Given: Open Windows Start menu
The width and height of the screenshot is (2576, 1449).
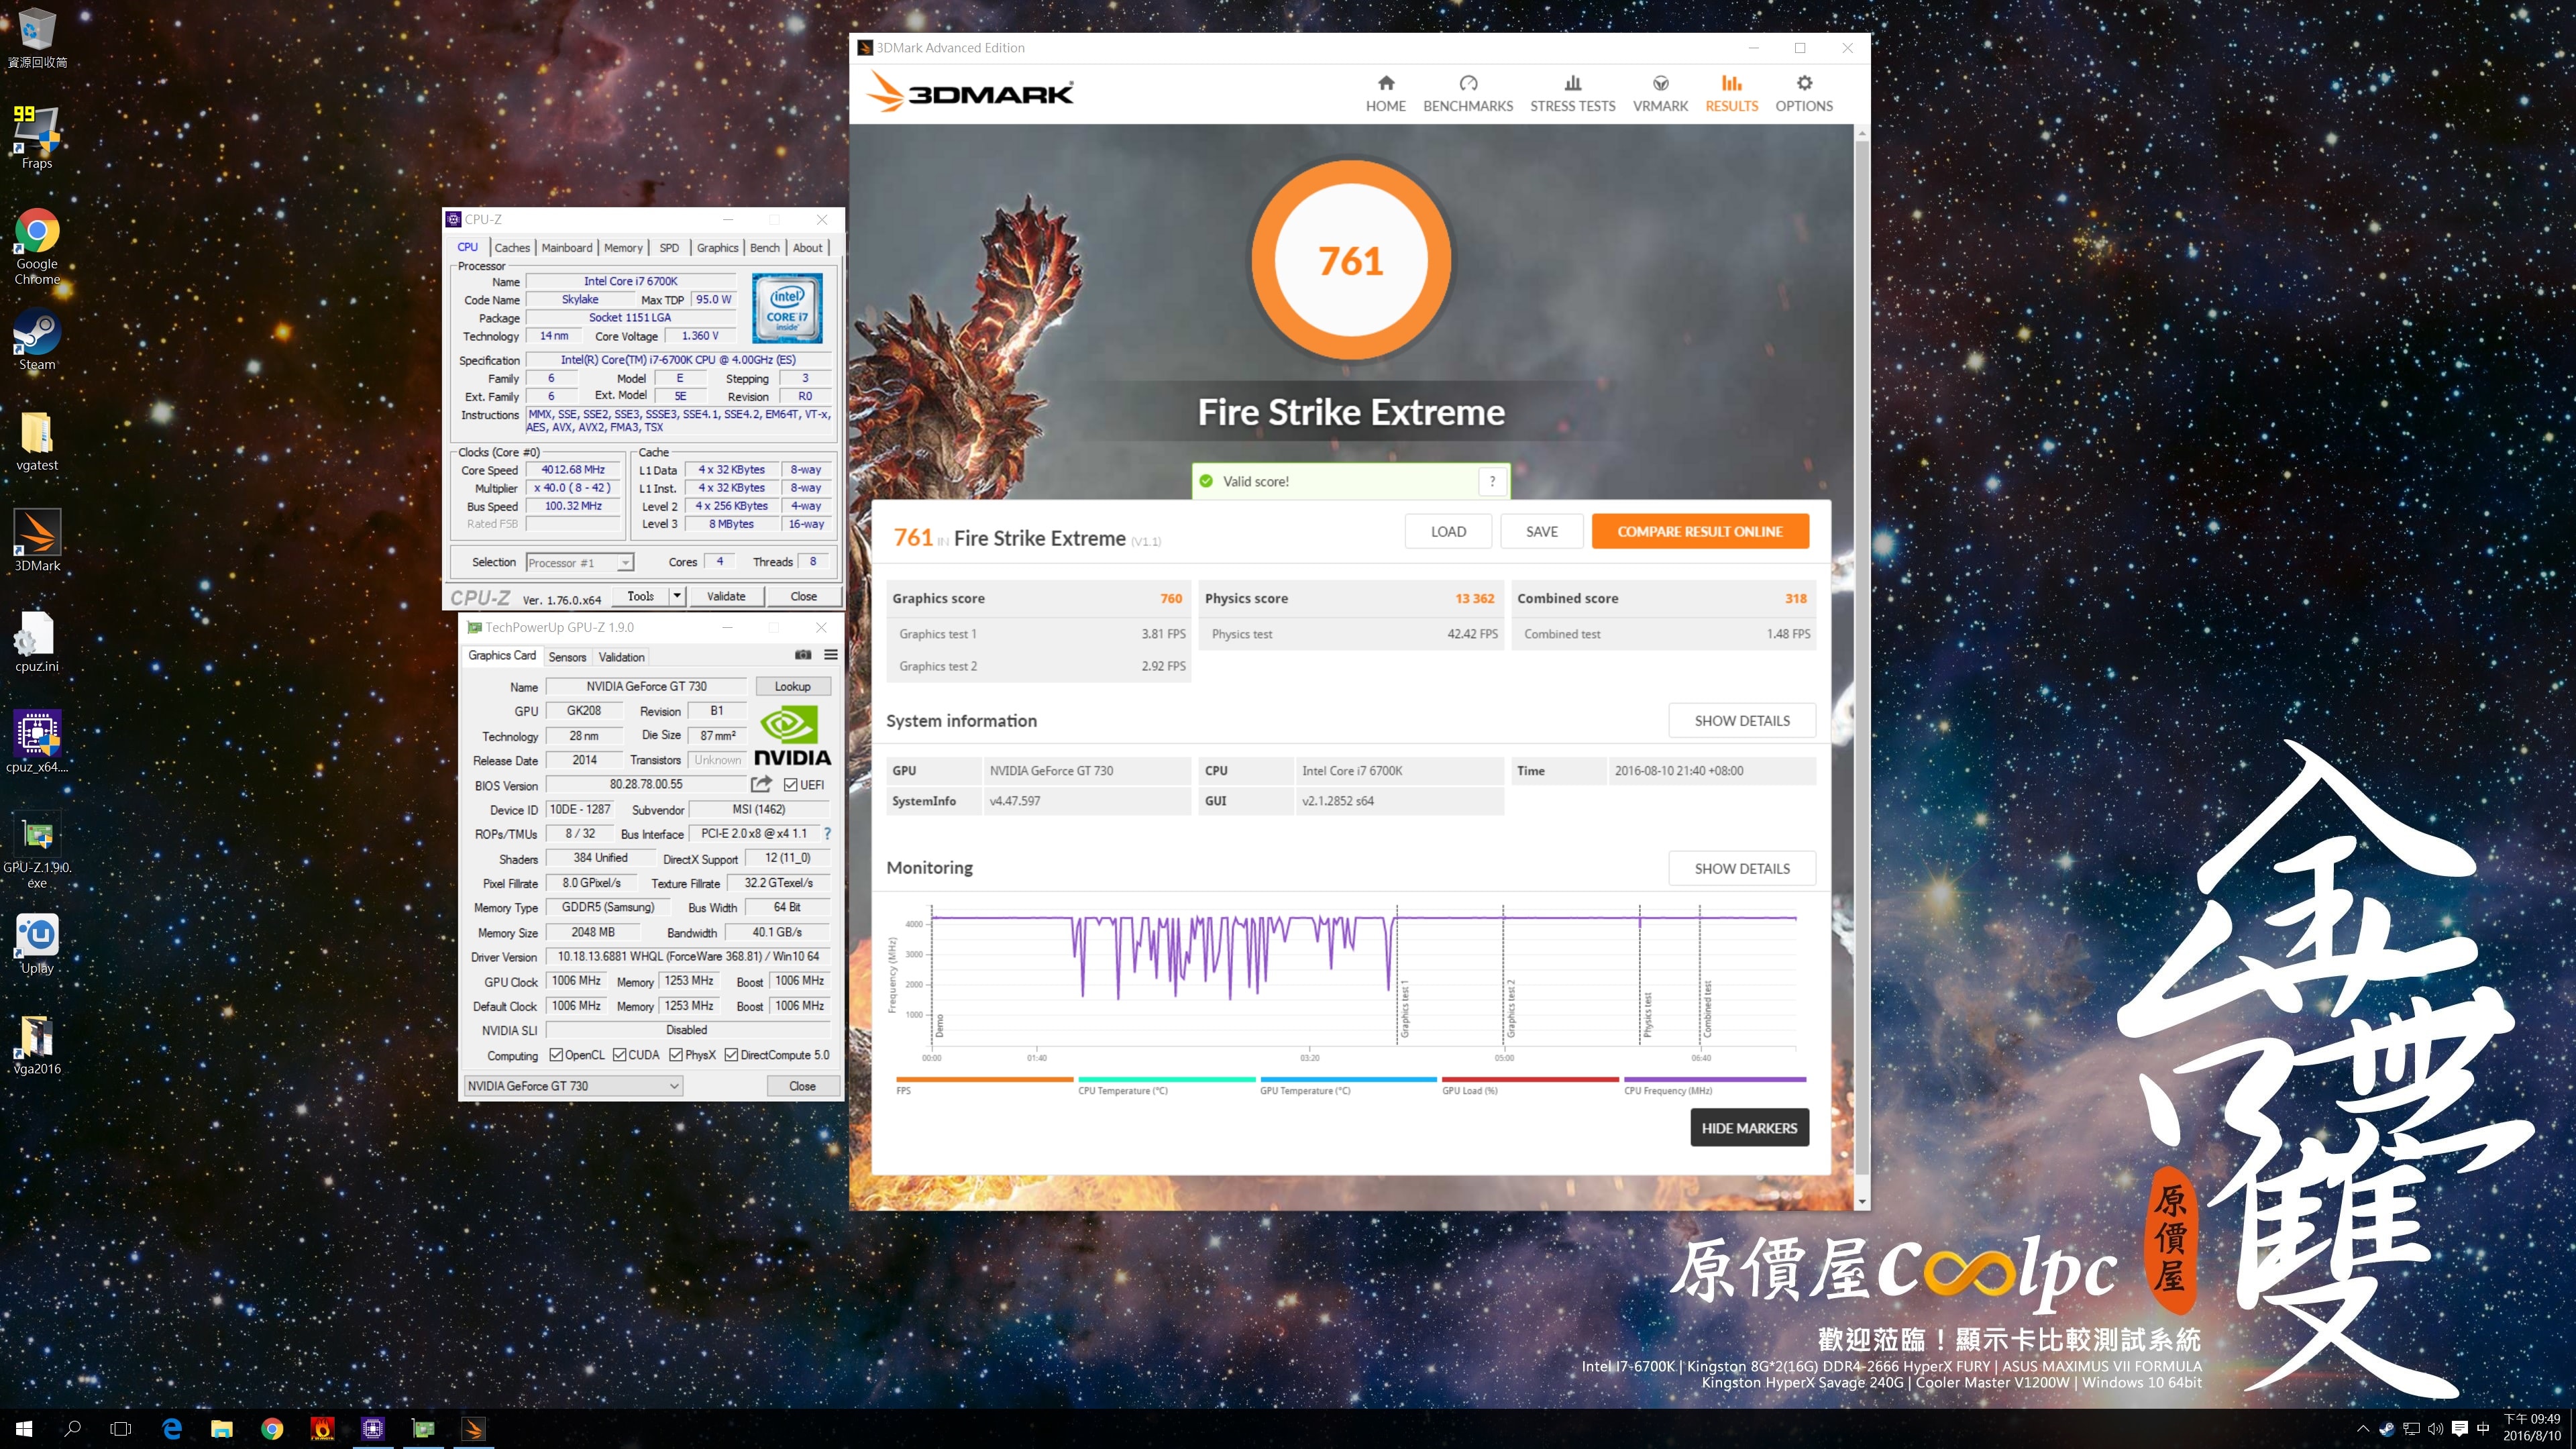Looking at the screenshot, I should 24,1428.
